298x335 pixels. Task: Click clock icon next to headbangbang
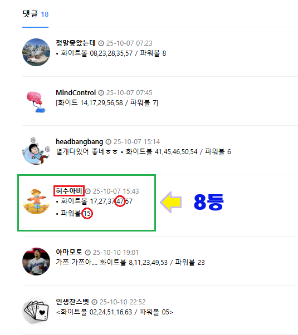[x=109, y=142]
